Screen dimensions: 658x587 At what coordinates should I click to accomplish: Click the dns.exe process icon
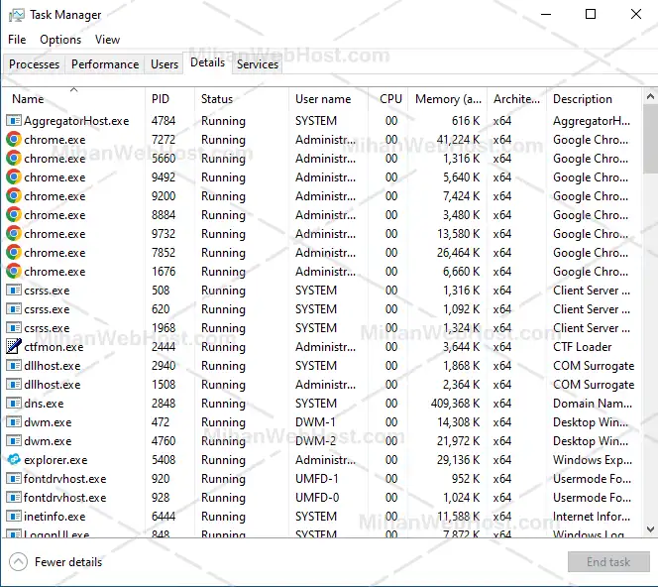[x=14, y=404]
